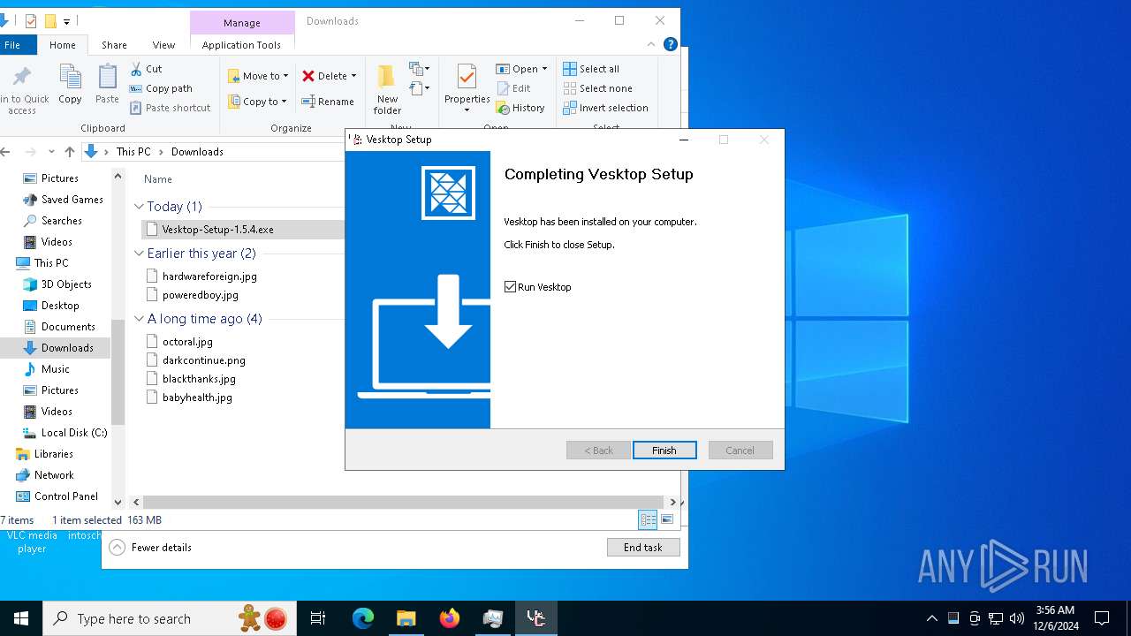
Task: Switch to the Share ribbon tab
Action: (x=114, y=45)
